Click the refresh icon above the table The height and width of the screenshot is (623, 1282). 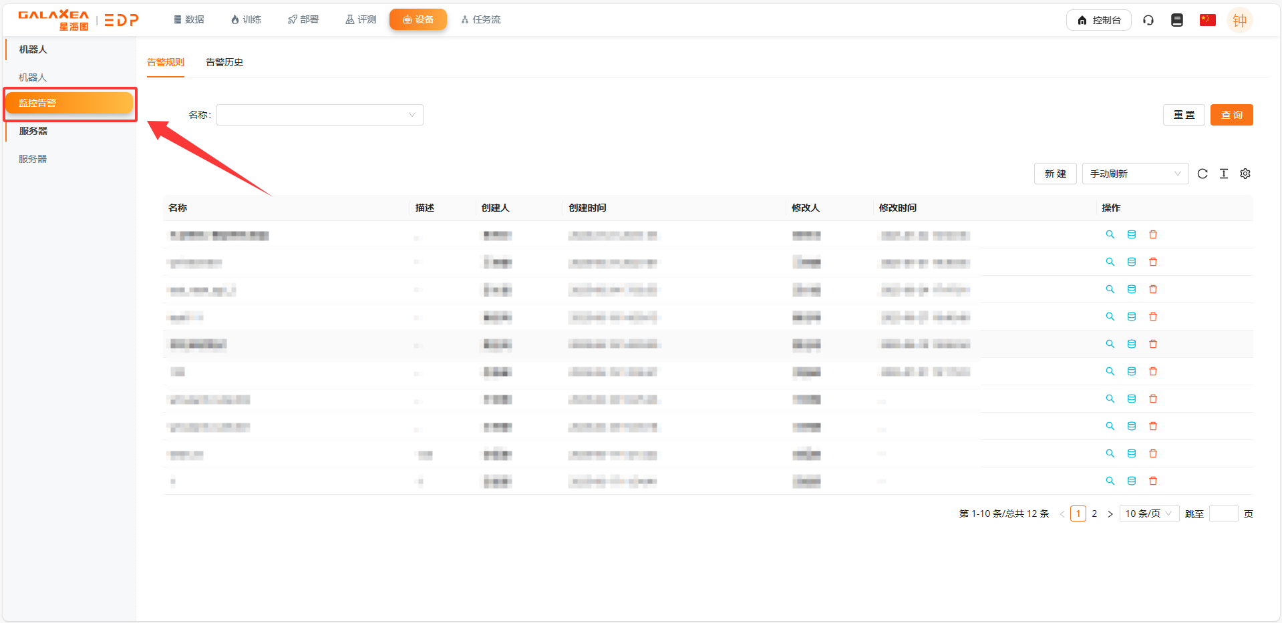(1202, 174)
